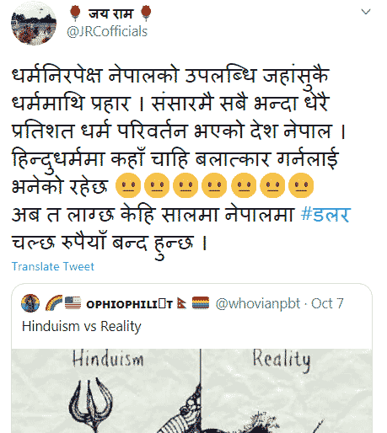
Task: Click the rose emoji before जय राम
Action: coord(75,13)
